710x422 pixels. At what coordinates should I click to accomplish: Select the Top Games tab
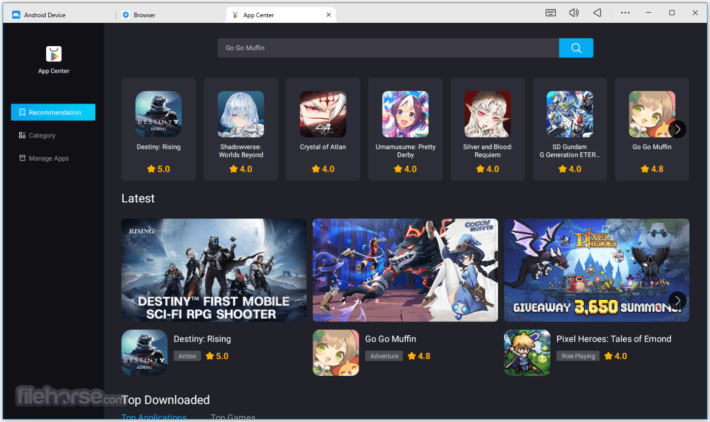pos(233,417)
